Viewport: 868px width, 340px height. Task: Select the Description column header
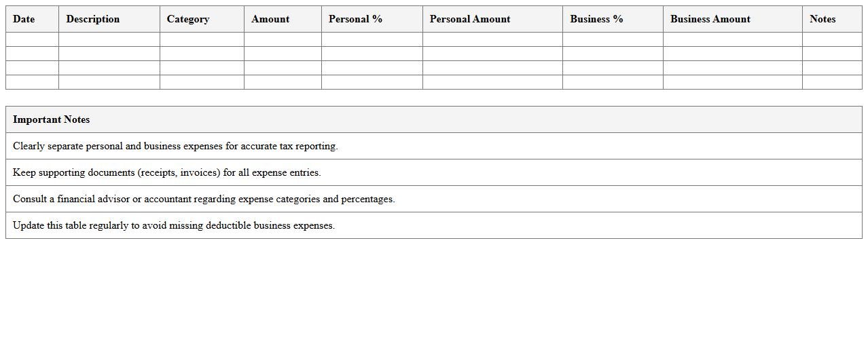pyautogui.click(x=93, y=19)
